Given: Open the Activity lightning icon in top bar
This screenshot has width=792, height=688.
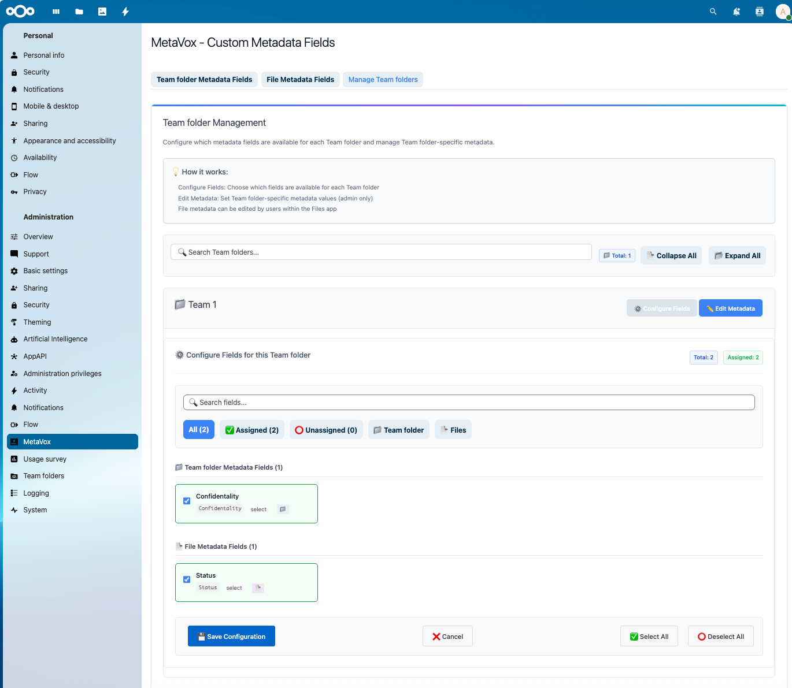Looking at the screenshot, I should 125,12.
